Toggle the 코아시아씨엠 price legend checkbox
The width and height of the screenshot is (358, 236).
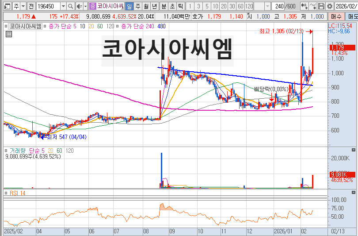[6, 26]
